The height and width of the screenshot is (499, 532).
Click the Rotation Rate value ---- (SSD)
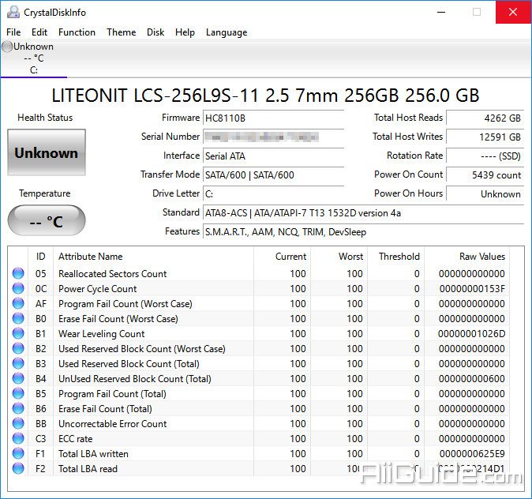coord(485,156)
